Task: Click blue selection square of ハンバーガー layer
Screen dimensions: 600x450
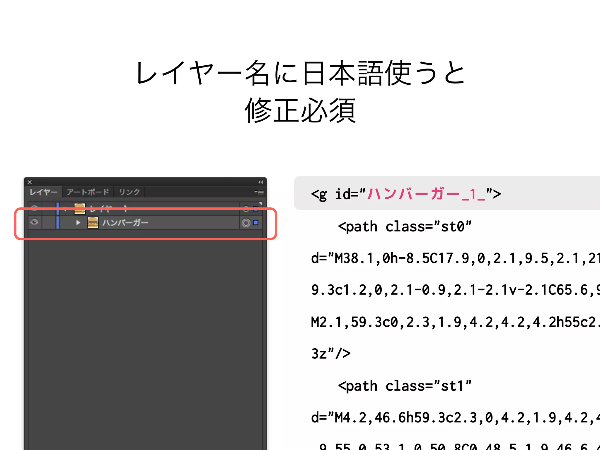Action: (x=256, y=223)
